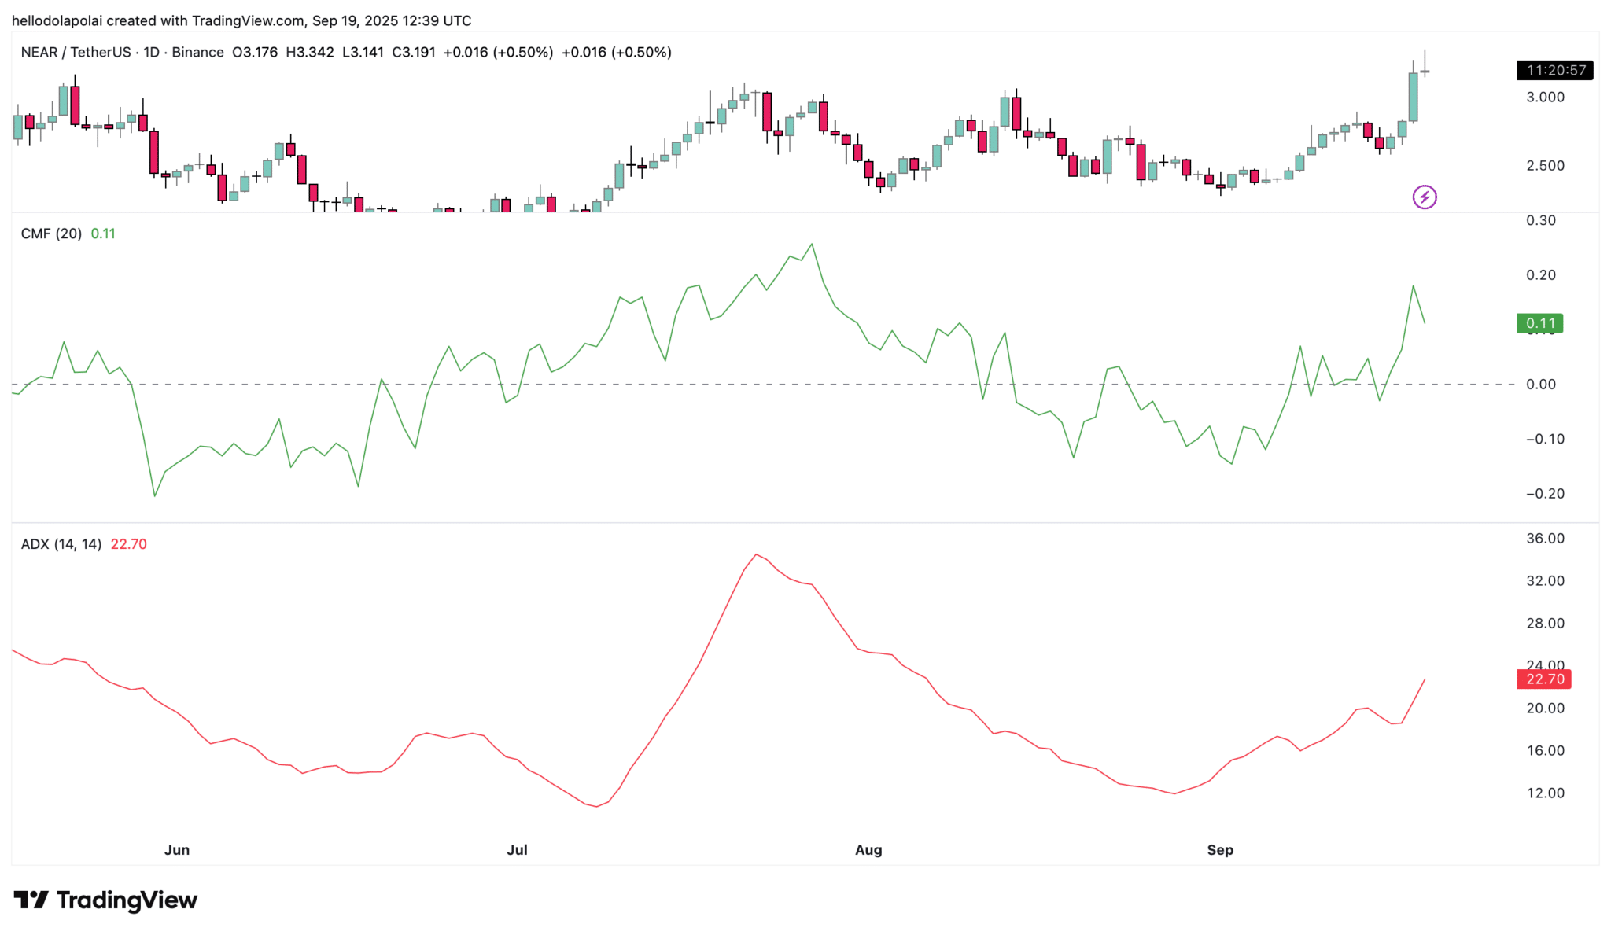This screenshot has height=935, width=1611.
Task: Click the purple lightning bolt icon
Action: pyautogui.click(x=1424, y=197)
